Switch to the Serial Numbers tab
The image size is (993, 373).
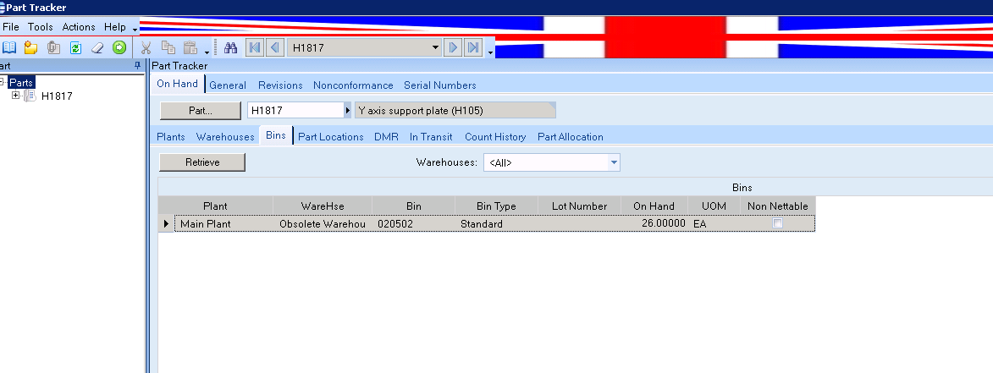coord(440,85)
